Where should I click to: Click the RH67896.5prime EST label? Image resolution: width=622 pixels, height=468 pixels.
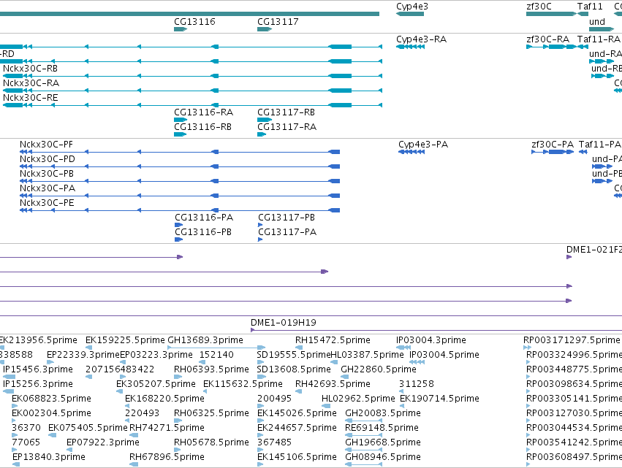click(167, 457)
